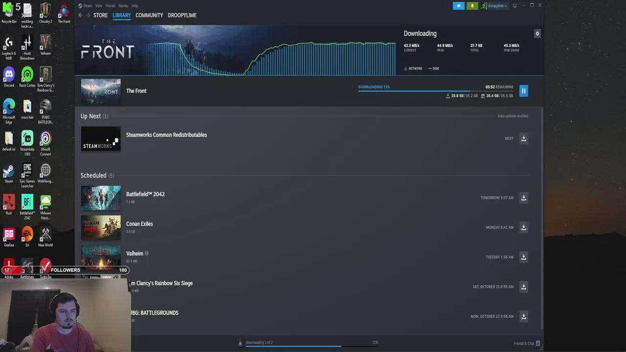Download Battlefield 2042 update now
This screenshot has width=626, height=352.
pyautogui.click(x=523, y=198)
